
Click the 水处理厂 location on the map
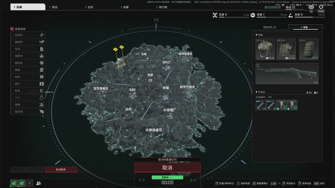tap(170, 110)
